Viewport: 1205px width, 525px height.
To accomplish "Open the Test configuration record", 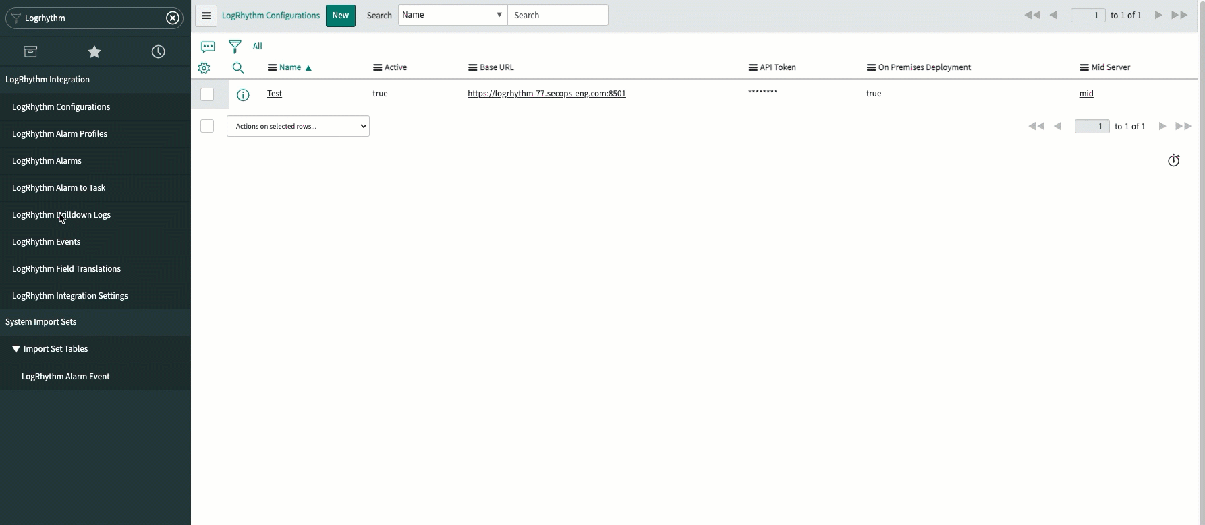I will click(275, 94).
